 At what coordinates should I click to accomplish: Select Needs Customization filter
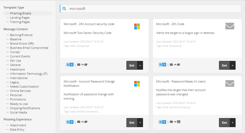click(x=24, y=87)
